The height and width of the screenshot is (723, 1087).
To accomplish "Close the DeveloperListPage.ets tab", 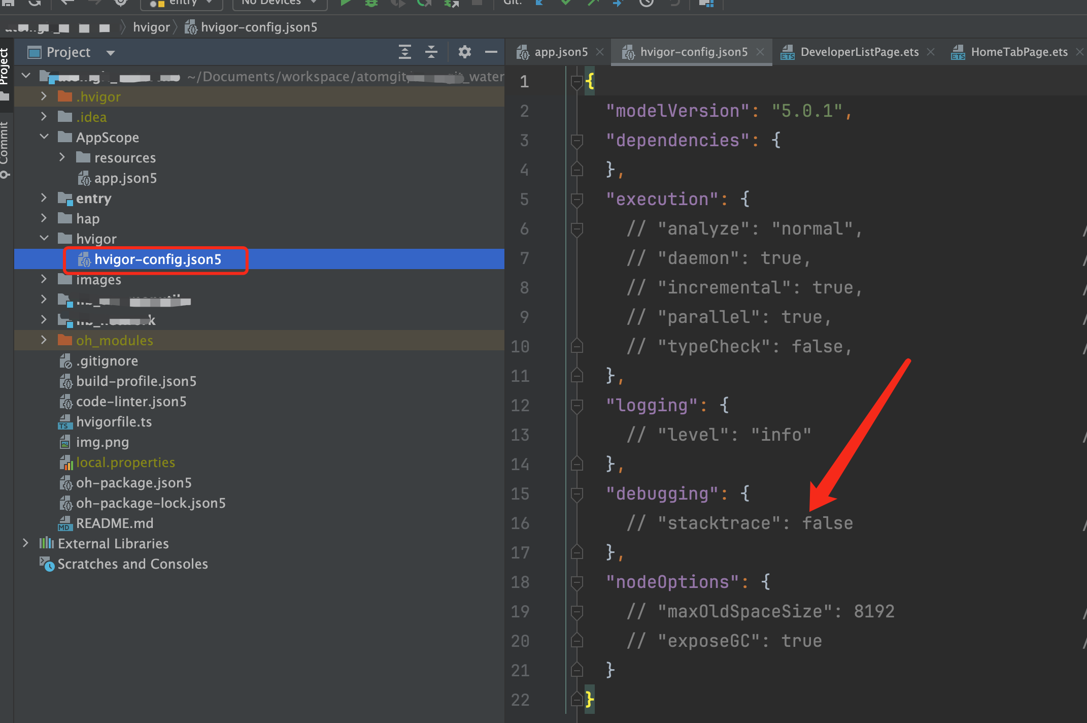I will coord(931,52).
